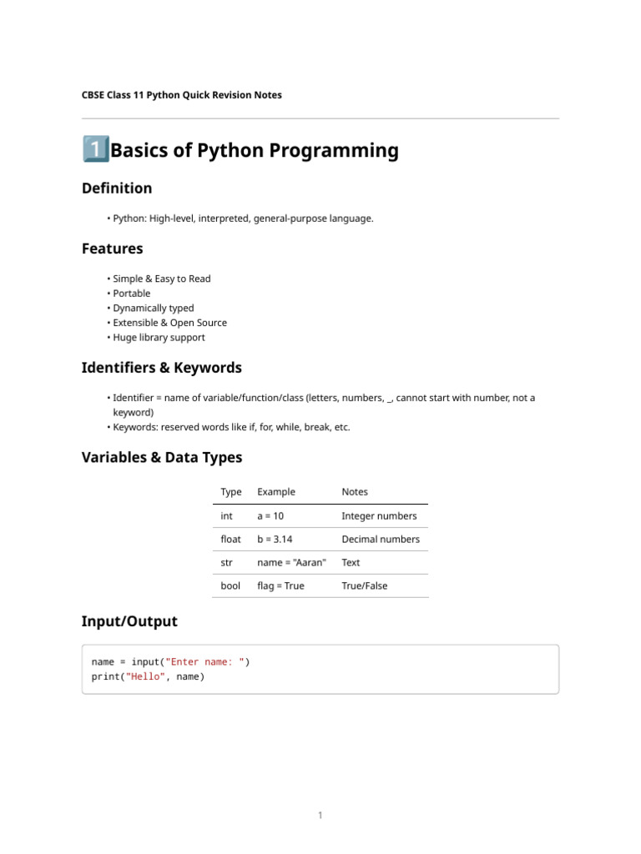Click the 'Simple & Easy to Read' bullet

161,279
